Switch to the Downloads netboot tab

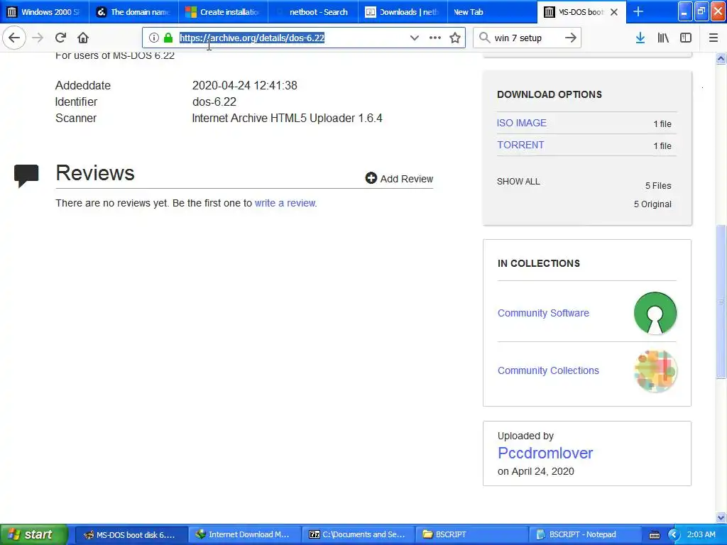tap(403, 12)
